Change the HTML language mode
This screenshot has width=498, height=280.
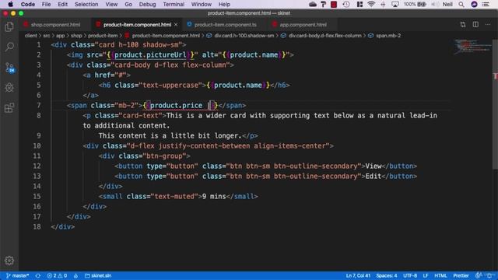[440, 275]
